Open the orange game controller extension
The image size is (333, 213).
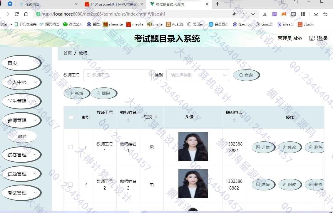284,14
